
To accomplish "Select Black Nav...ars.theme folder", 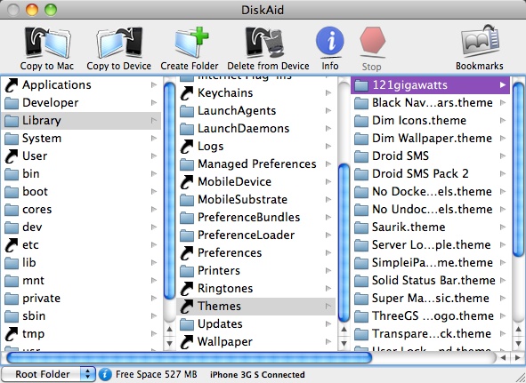I will (x=431, y=103).
